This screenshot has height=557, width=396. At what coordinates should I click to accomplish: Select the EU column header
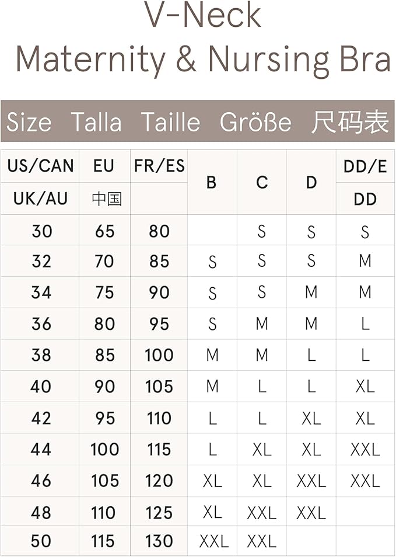104,166
